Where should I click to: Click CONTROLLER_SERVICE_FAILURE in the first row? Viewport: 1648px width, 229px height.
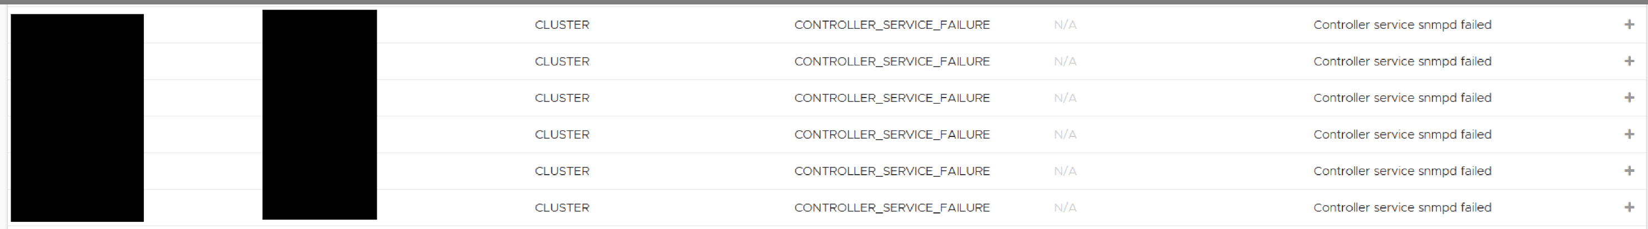pyautogui.click(x=891, y=25)
